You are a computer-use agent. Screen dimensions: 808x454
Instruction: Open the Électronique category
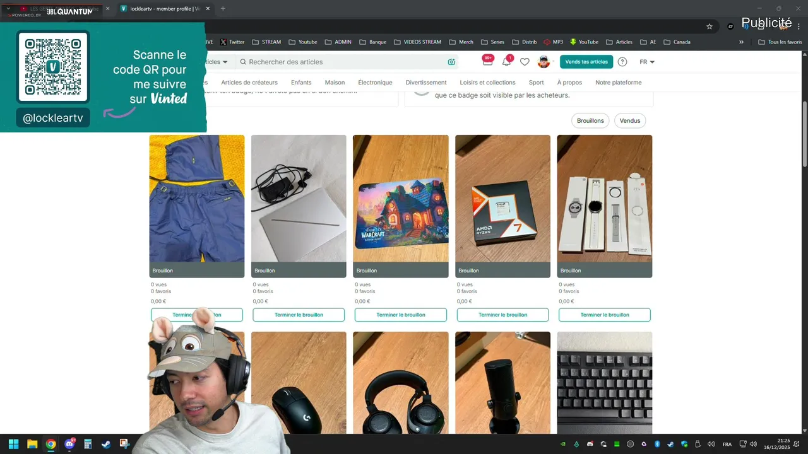pyautogui.click(x=375, y=83)
